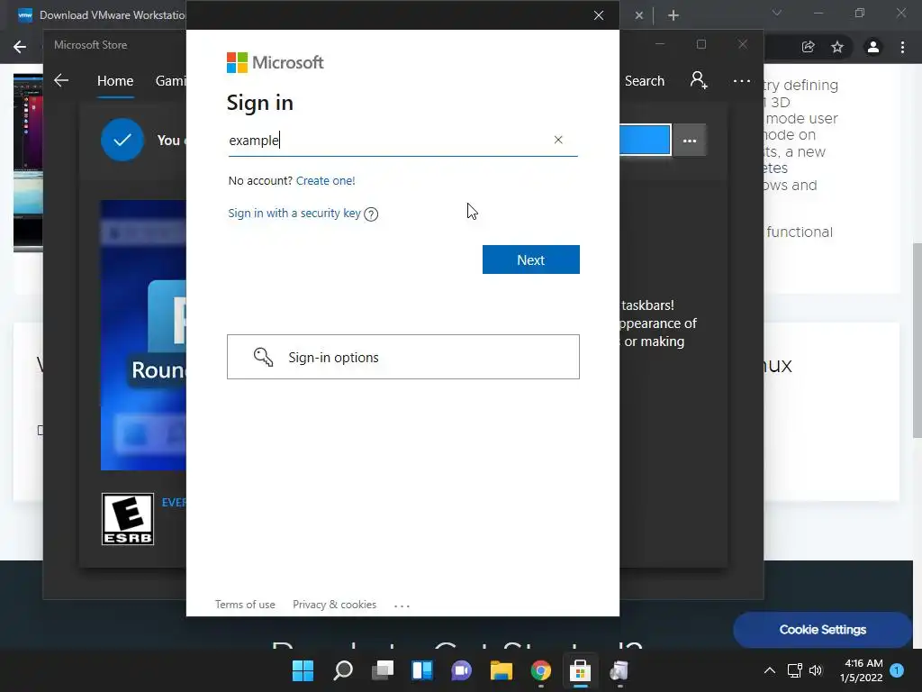
Task: Show hidden system tray icons
Action: (770, 670)
